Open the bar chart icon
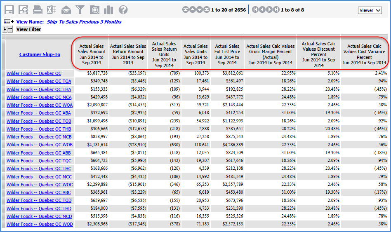The height and width of the screenshot is (232, 391). point(108,10)
